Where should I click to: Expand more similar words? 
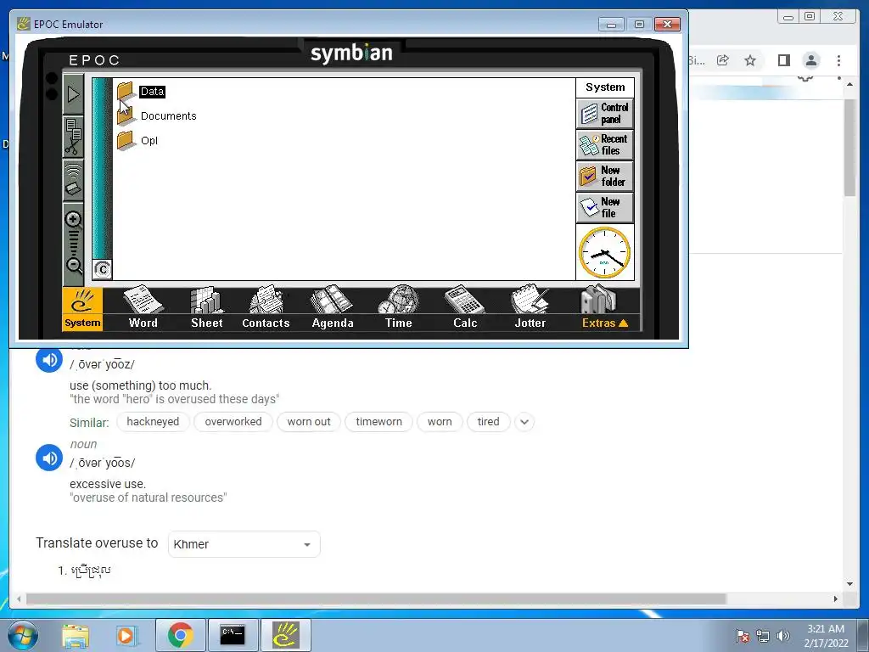point(524,423)
